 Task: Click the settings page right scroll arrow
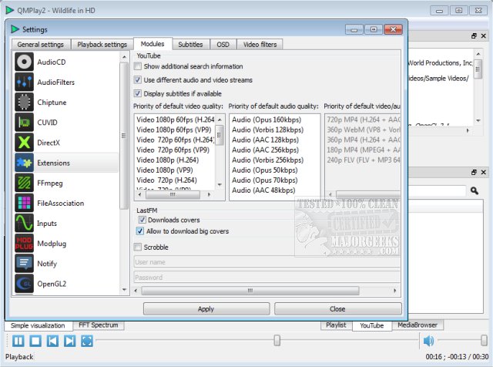click(395, 291)
